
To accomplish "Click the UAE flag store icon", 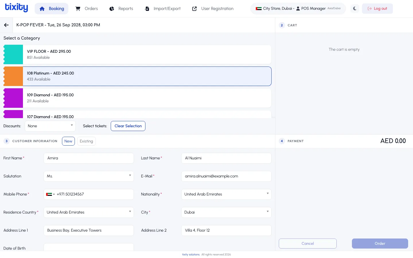I will coord(259,9).
